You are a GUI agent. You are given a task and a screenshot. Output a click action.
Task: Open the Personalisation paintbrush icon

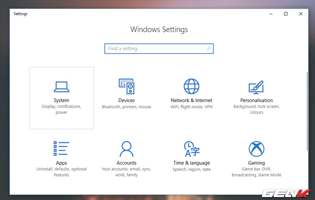[256, 87]
